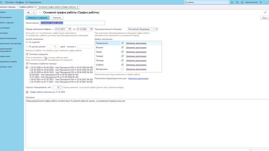Click the cycle start date 'начиная с' field
Image resolution: width=269 pixels, height=151 pixels.
point(84,47)
